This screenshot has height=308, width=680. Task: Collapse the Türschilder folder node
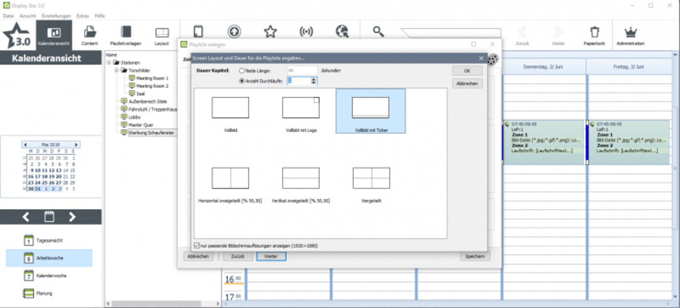click(117, 70)
